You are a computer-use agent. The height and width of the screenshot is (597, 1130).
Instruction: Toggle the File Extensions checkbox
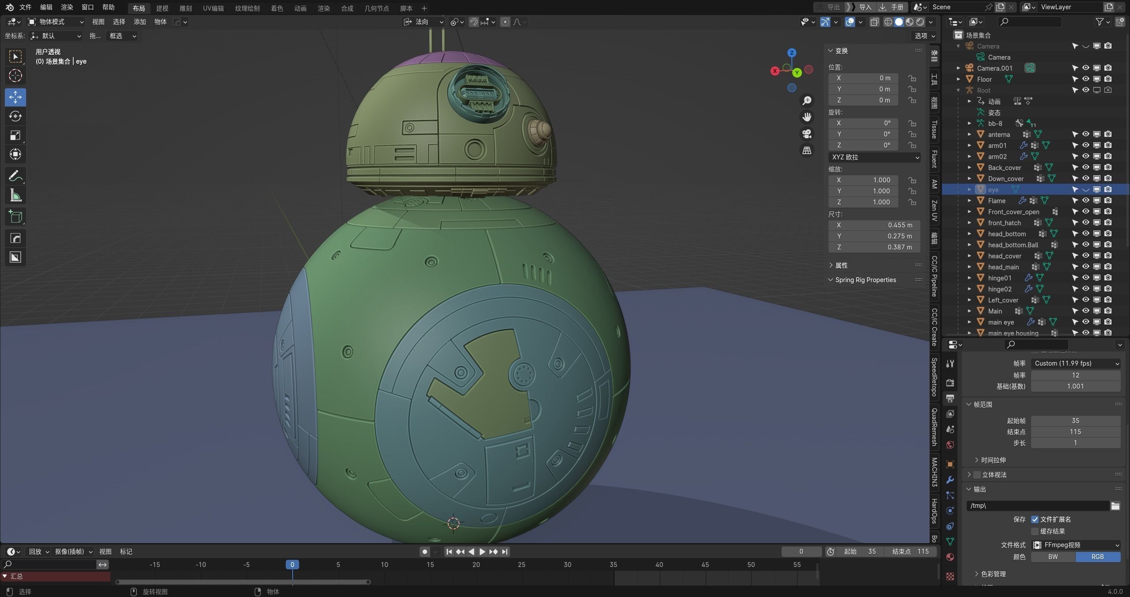(1035, 519)
